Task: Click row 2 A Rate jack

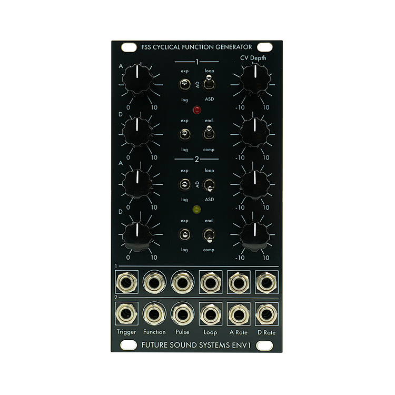Action: (239, 314)
